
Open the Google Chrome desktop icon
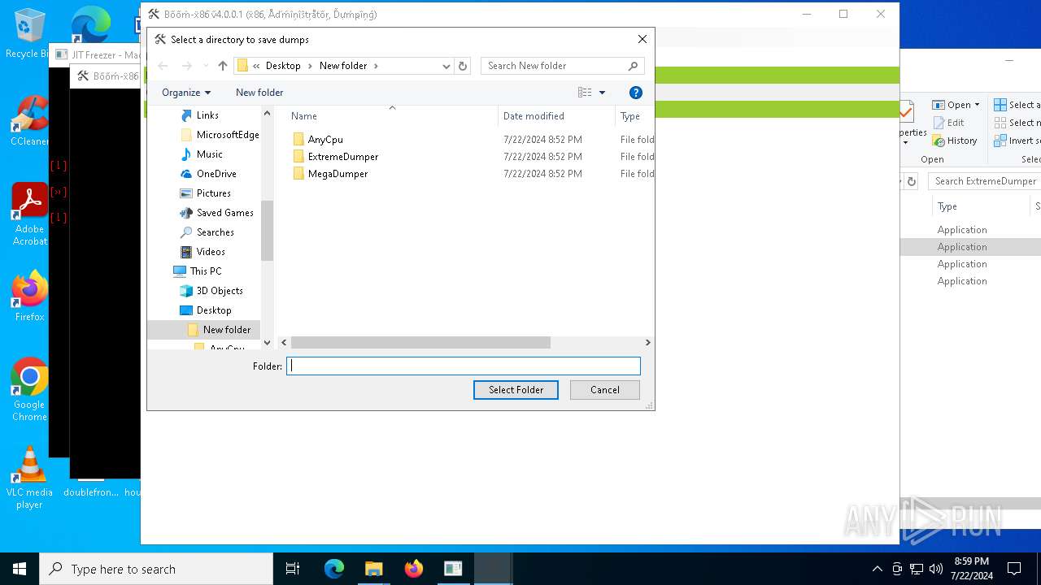coord(29,389)
